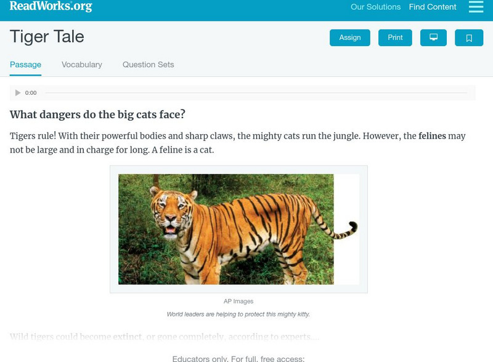
Task: Assign the Tiger Tale passage
Action: [349, 37]
